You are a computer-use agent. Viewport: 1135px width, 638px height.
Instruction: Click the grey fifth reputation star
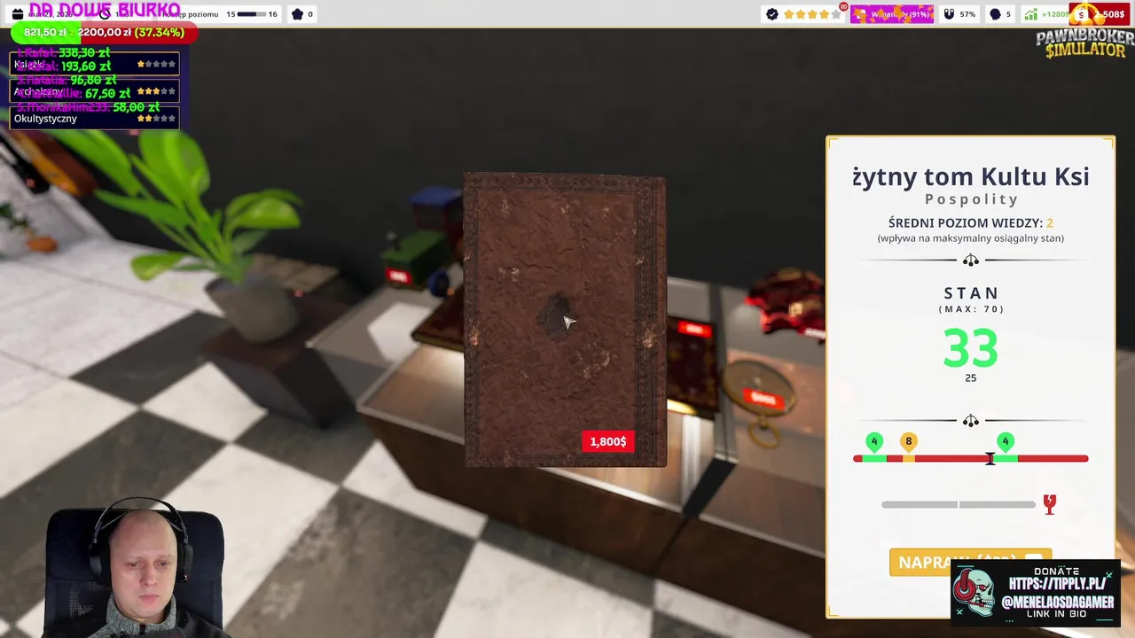click(x=835, y=14)
